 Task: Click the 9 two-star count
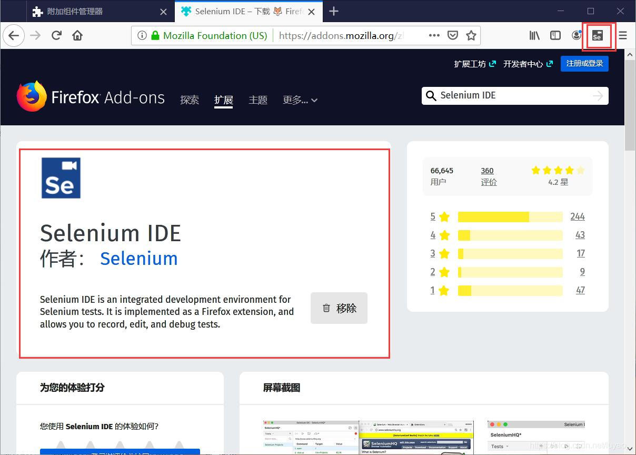(x=582, y=272)
